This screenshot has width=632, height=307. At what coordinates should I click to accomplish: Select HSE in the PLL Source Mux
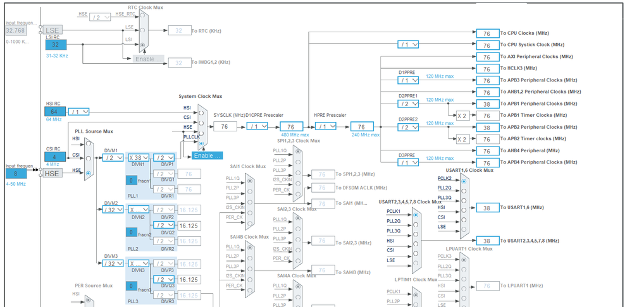tap(89, 173)
